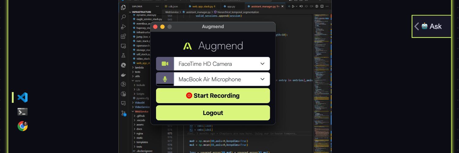Click the Chrome icon in the left dock

coord(23,126)
